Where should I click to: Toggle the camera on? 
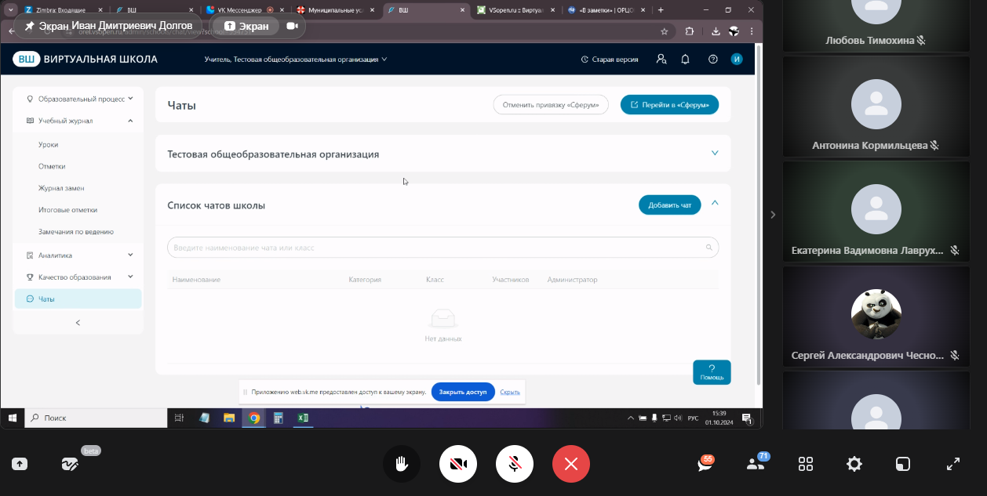(458, 464)
